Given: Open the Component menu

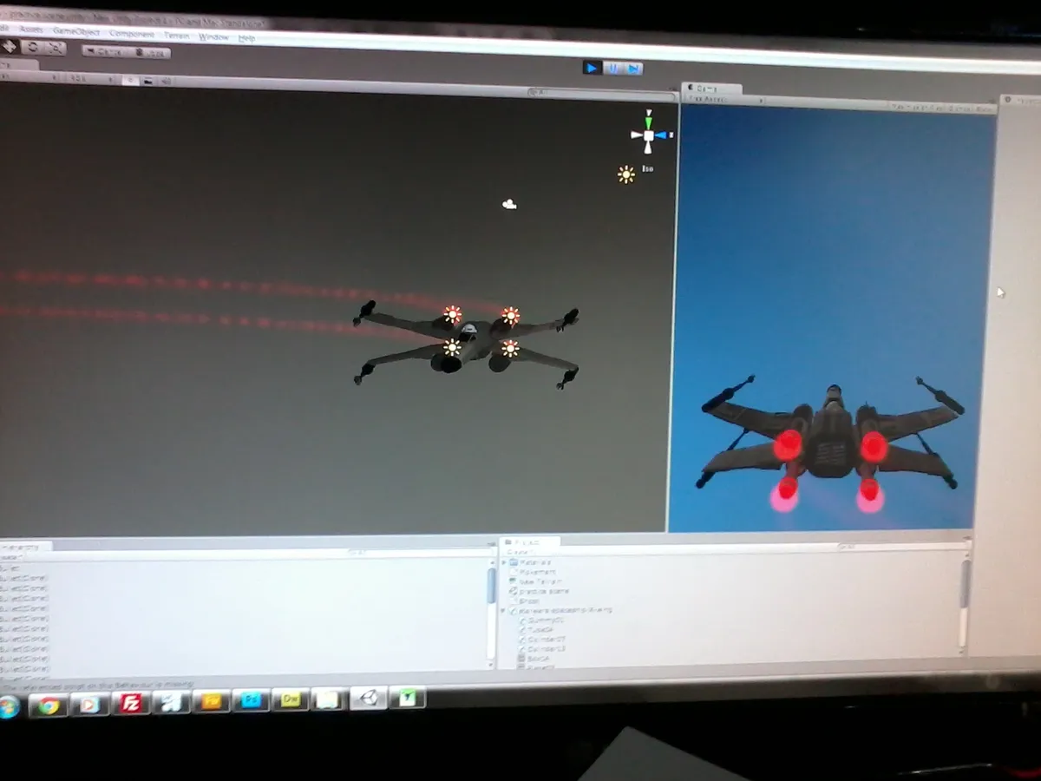Looking at the screenshot, I should [x=131, y=33].
